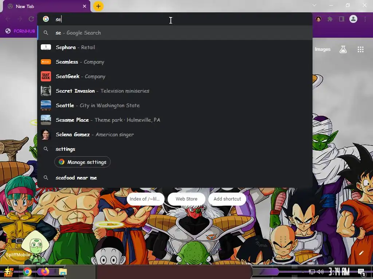Open the PORNHUB bookmark

[20, 31]
